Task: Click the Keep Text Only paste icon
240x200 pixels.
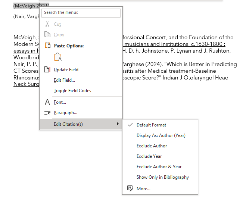Action: pyautogui.click(x=57, y=57)
